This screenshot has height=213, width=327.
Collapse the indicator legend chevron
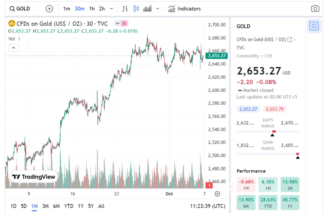tap(14, 48)
